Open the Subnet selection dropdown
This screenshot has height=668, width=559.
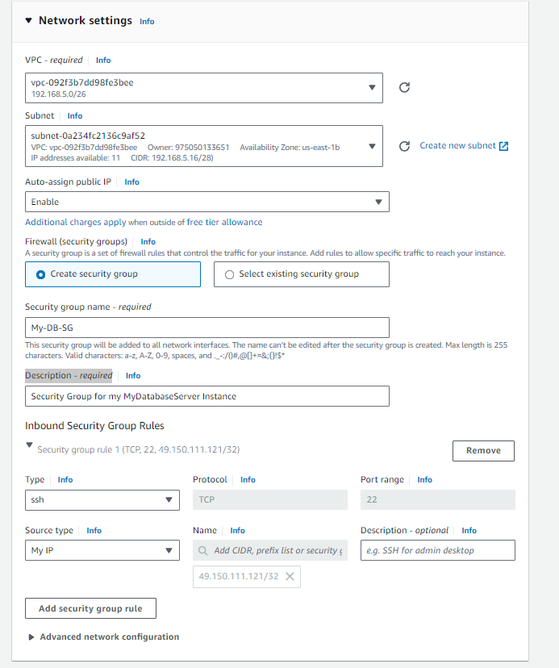372,146
